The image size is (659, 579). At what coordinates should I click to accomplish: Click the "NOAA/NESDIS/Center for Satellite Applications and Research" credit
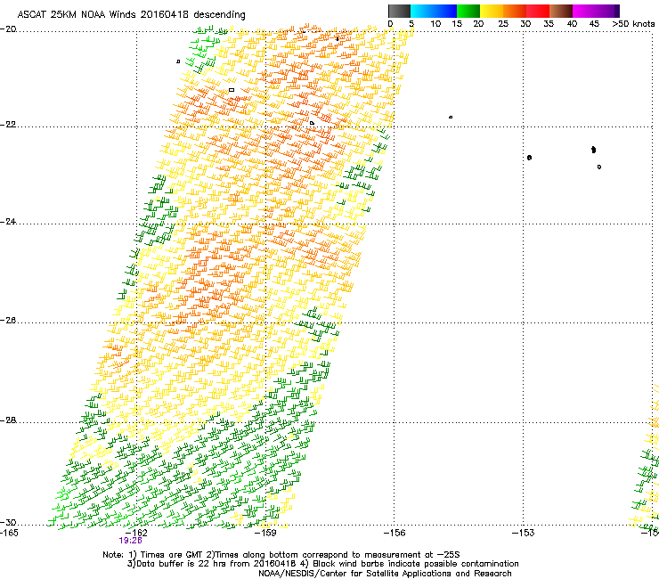(385, 574)
